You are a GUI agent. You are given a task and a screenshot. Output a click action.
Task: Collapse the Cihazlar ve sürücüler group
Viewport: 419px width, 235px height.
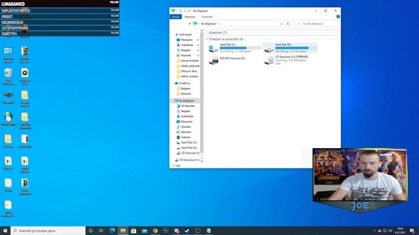(207, 39)
